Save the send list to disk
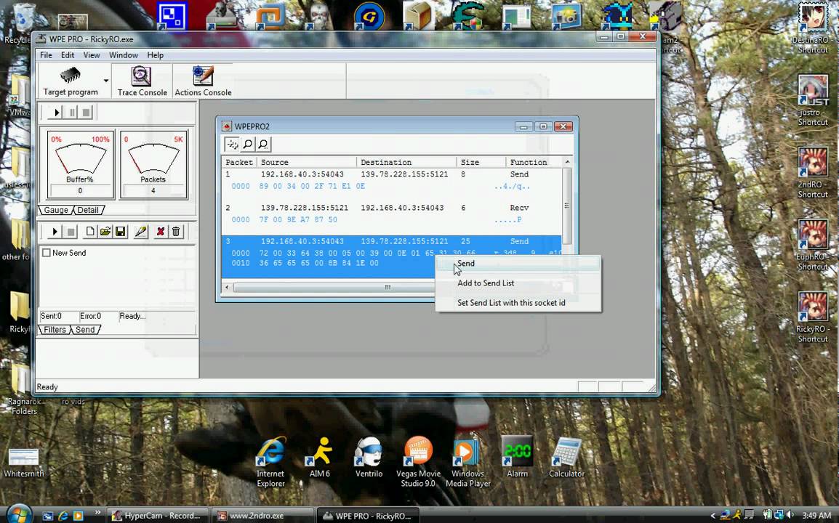Viewport: 839px width, 523px height. click(121, 232)
